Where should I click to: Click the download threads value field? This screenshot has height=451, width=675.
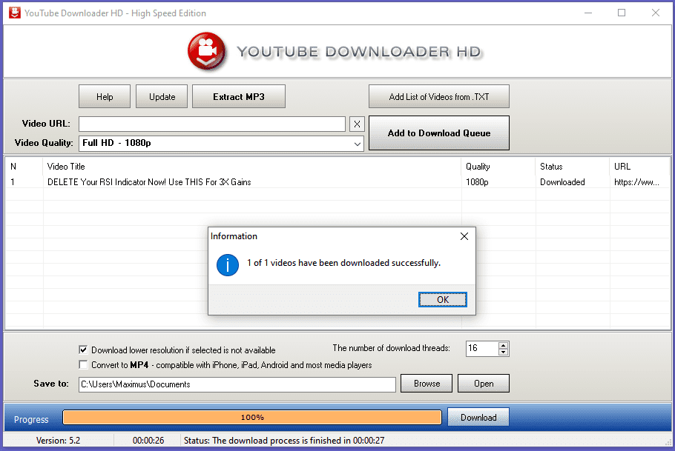(482, 348)
